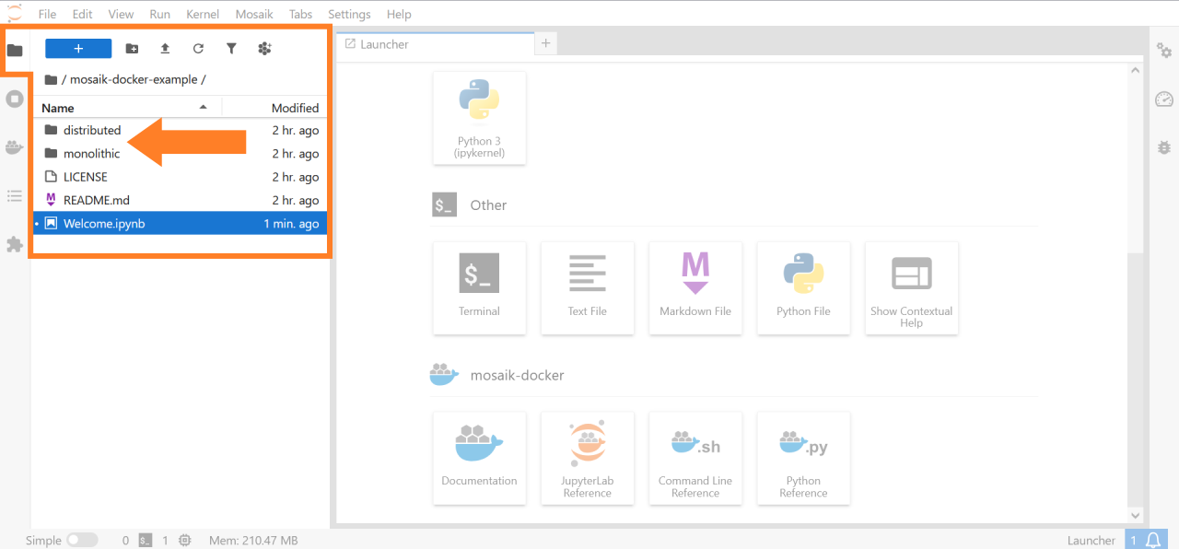Launch Python 3 ipykernel card
The image size is (1179, 549).
point(479,119)
